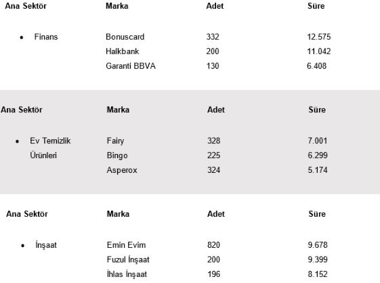Select the Emin Evim brand
This screenshot has height=283, width=380.
pyautogui.click(x=126, y=245)
